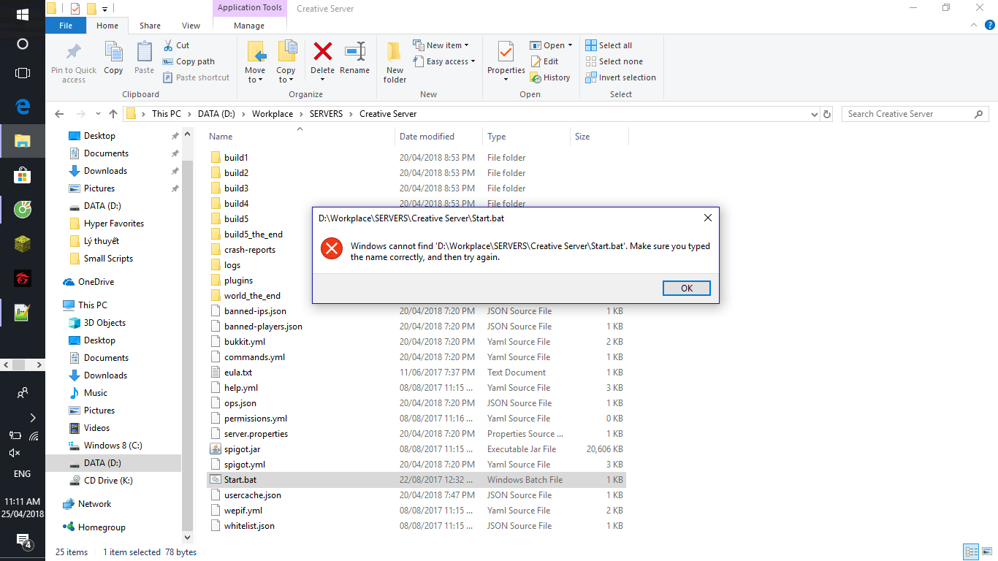Click the Search Creative Server box
The image size is (998, 561).
tap(915, 114)
